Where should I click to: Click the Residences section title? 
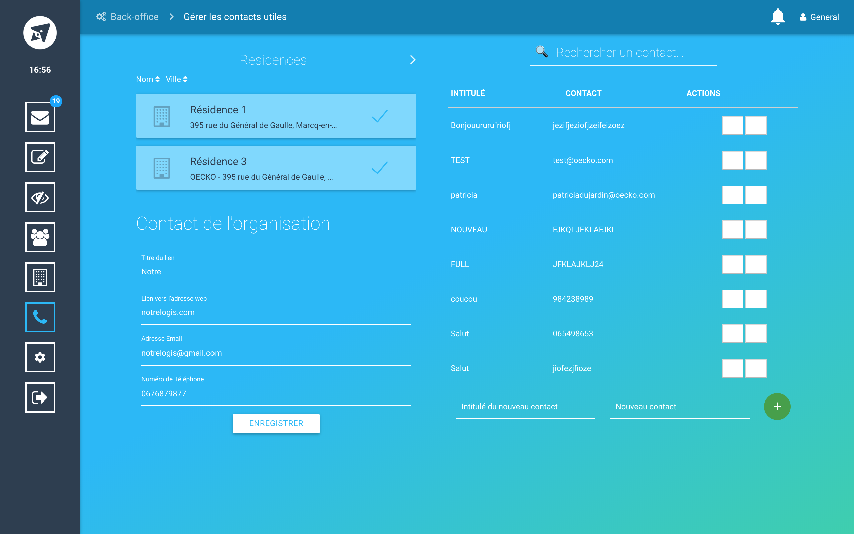click(273, 60)
